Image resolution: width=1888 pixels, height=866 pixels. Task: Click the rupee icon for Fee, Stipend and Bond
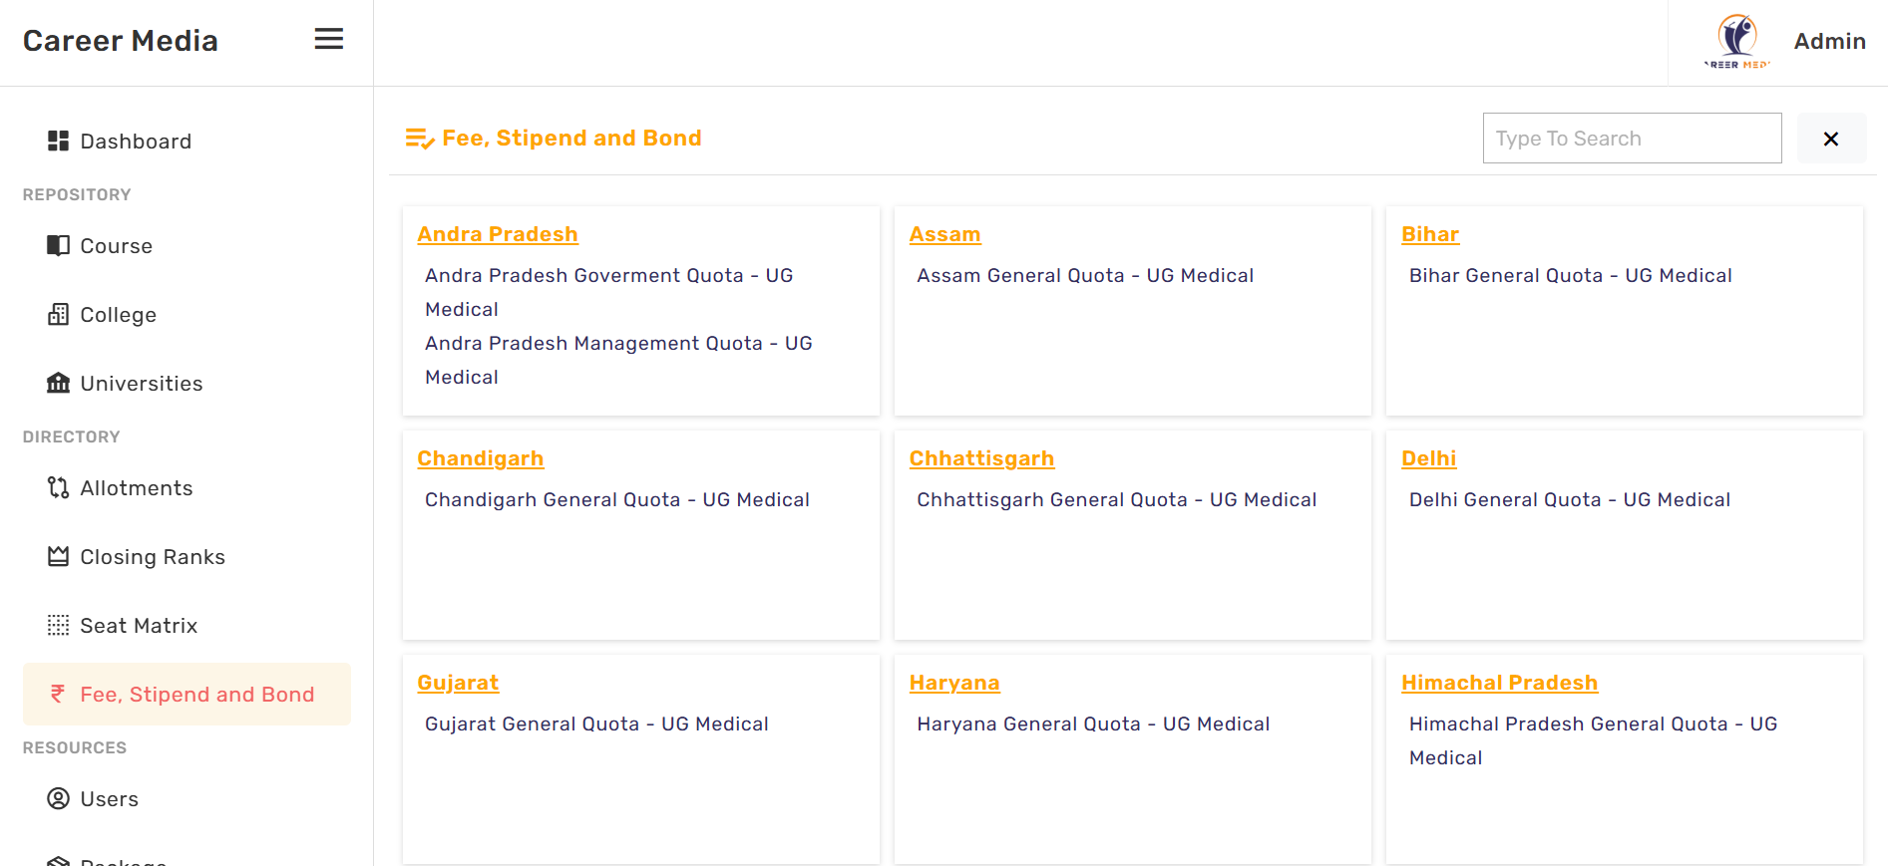tap(58, 695)
